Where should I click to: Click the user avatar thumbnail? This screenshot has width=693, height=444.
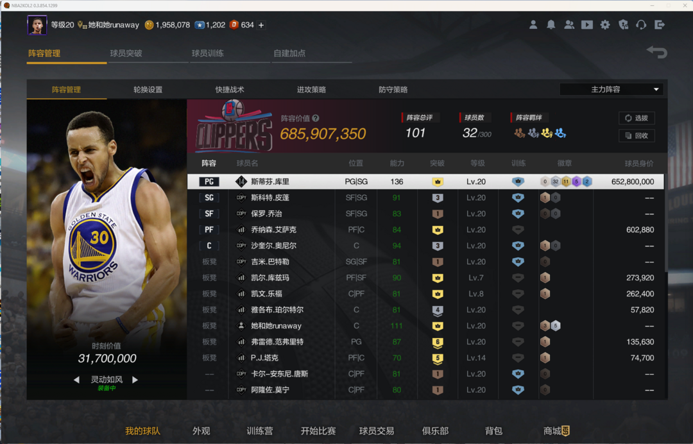coord(37,26)
